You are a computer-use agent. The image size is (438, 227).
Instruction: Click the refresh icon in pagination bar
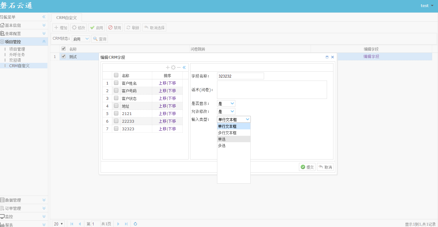point(135,224)
